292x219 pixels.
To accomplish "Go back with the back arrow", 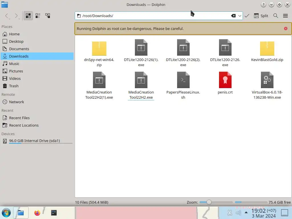I will tap(7, 16).
